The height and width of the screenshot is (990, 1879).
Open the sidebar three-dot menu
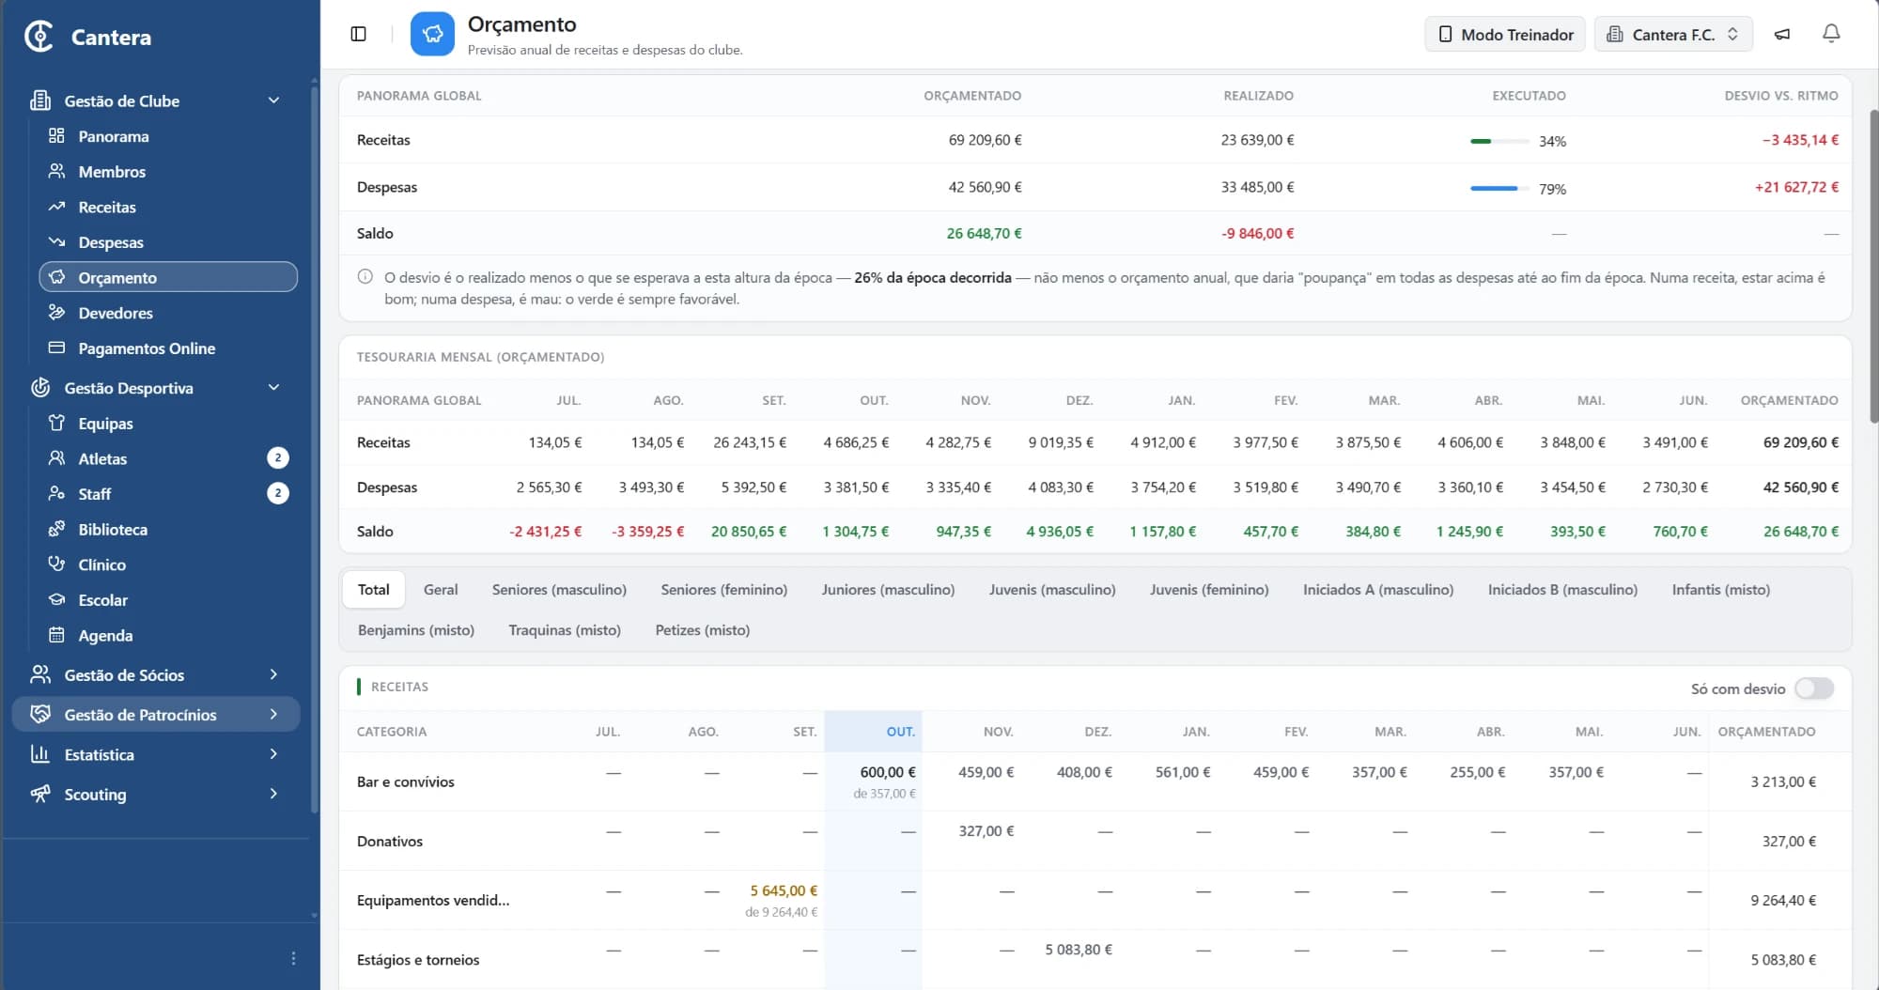293,958
